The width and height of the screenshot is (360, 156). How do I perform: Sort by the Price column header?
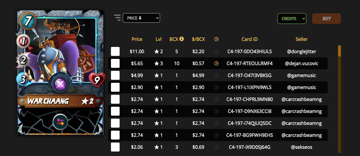[x=137, y=39]
